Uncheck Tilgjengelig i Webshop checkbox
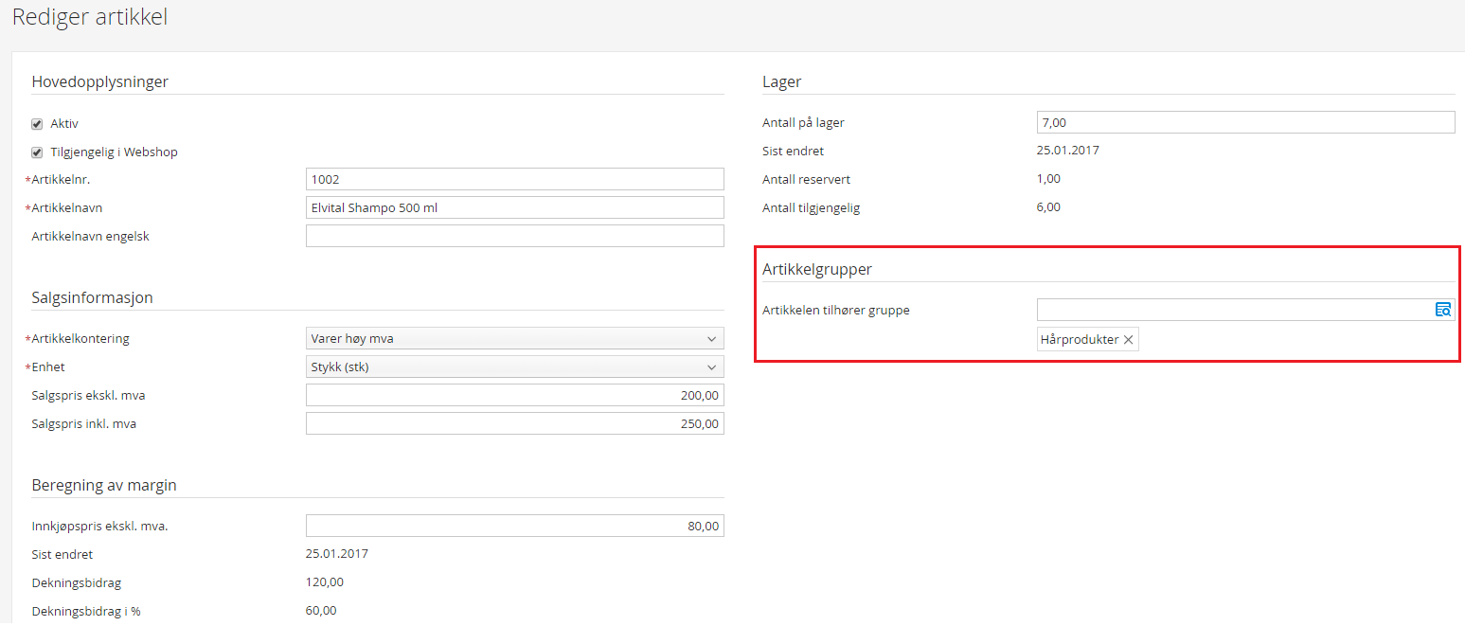This screenshot has width=1465, height=626. pos(37,152)
